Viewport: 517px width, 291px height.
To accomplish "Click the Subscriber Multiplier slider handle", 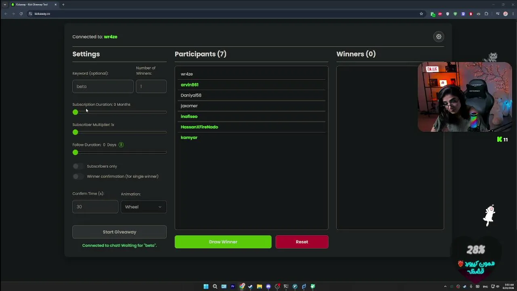I will click(x=75, y=132).
